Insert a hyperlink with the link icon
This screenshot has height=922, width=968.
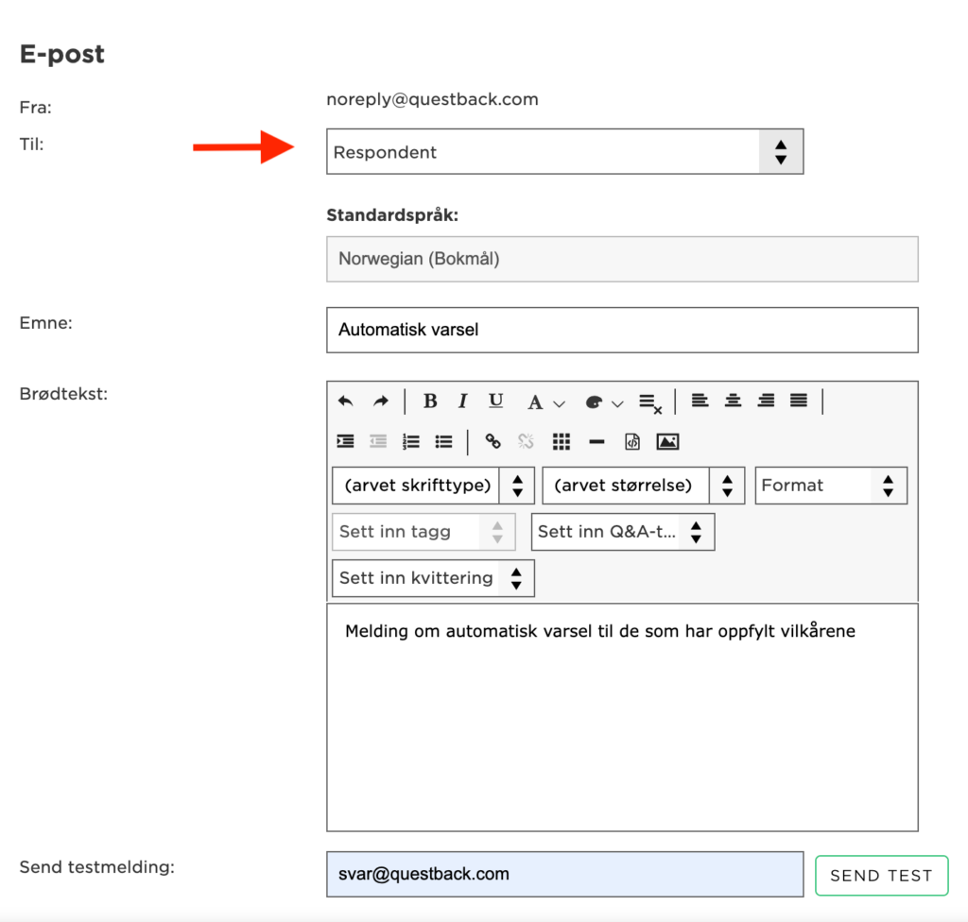[x=493, y=441]
